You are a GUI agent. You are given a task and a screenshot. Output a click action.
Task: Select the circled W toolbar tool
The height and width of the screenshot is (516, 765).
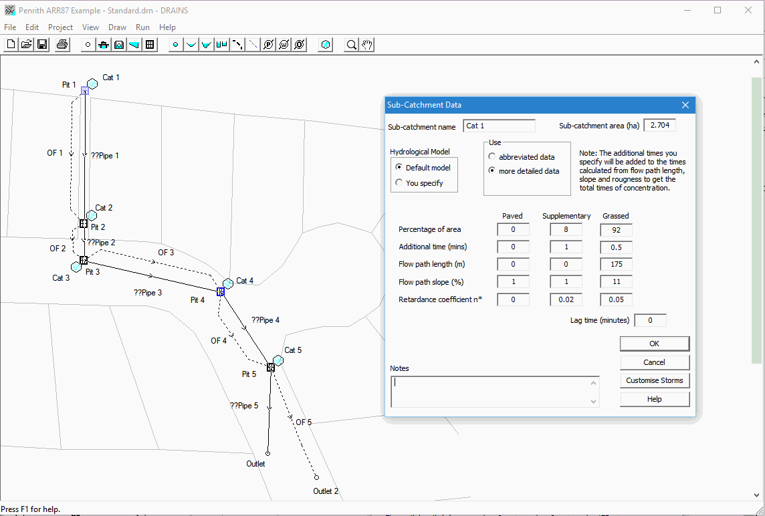pyautogui.click(x=284, y=45)
